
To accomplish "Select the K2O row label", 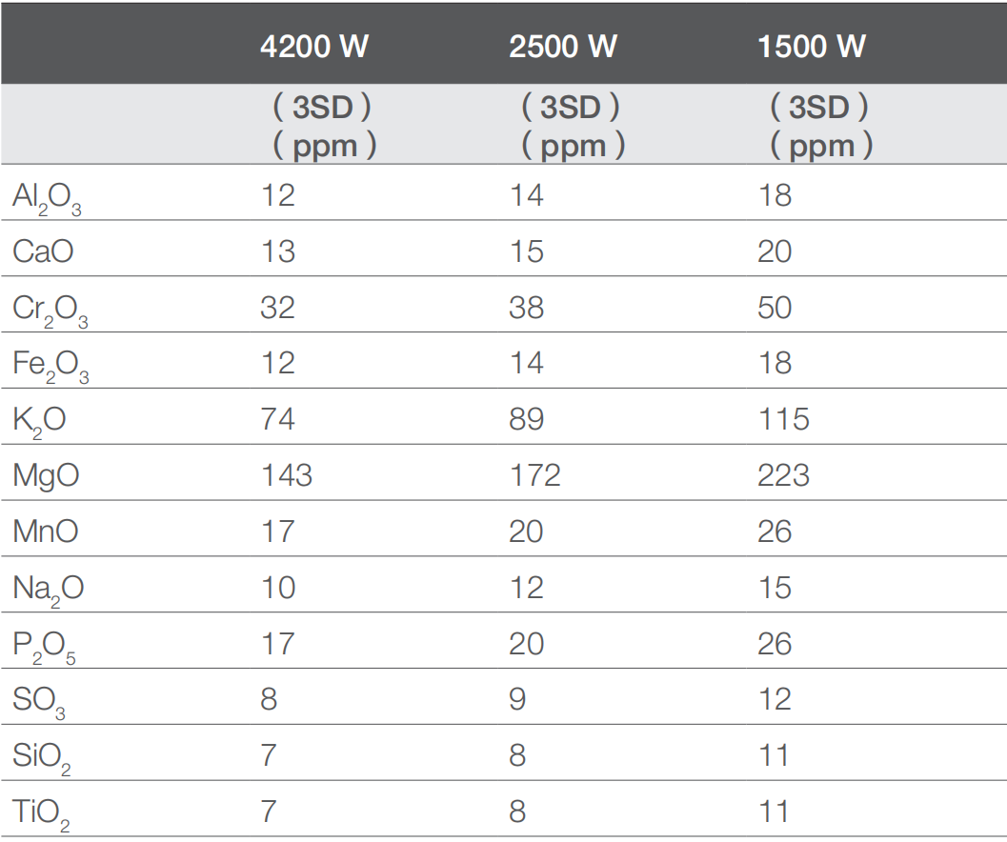I will (39, 421).
